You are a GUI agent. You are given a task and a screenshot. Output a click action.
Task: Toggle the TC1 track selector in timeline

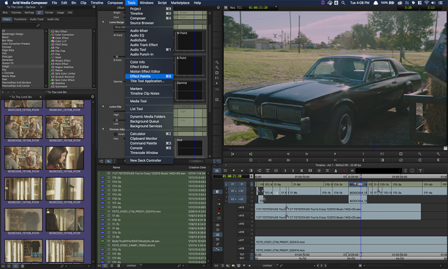click(x=243, y=254)
